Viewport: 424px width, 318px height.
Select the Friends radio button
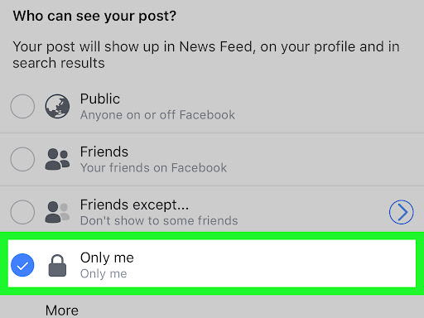22,159
